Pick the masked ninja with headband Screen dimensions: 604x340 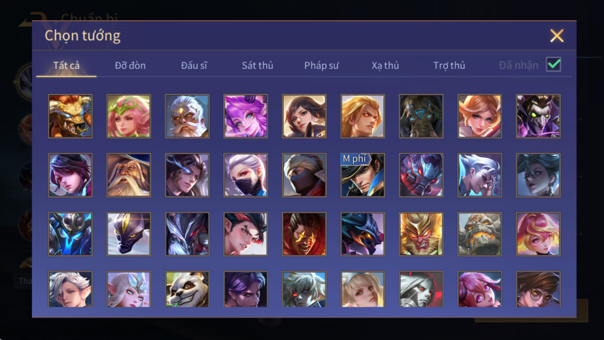point(304,175)
